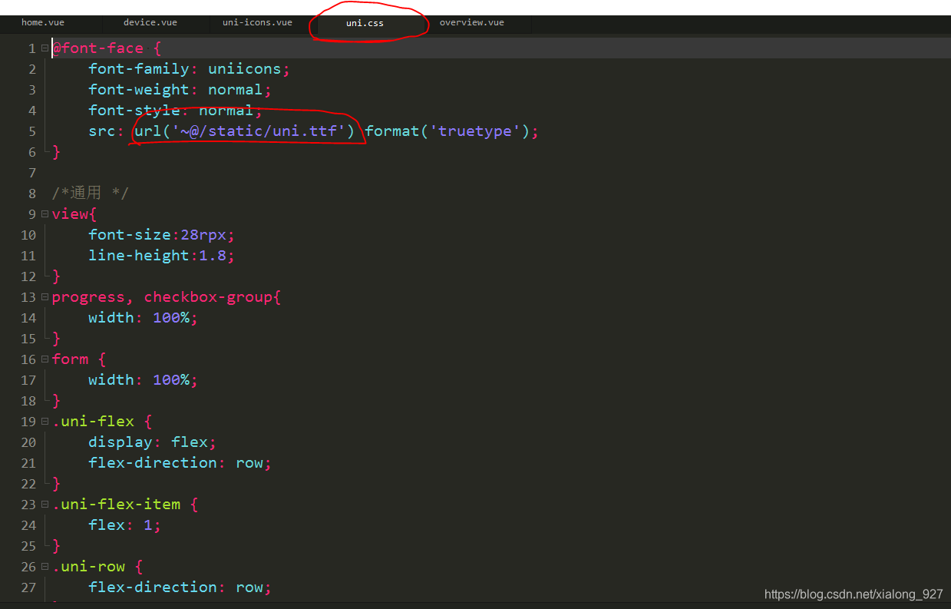Activate the uni.css tab
Screen dimensions: 951x609
point(365,23)
